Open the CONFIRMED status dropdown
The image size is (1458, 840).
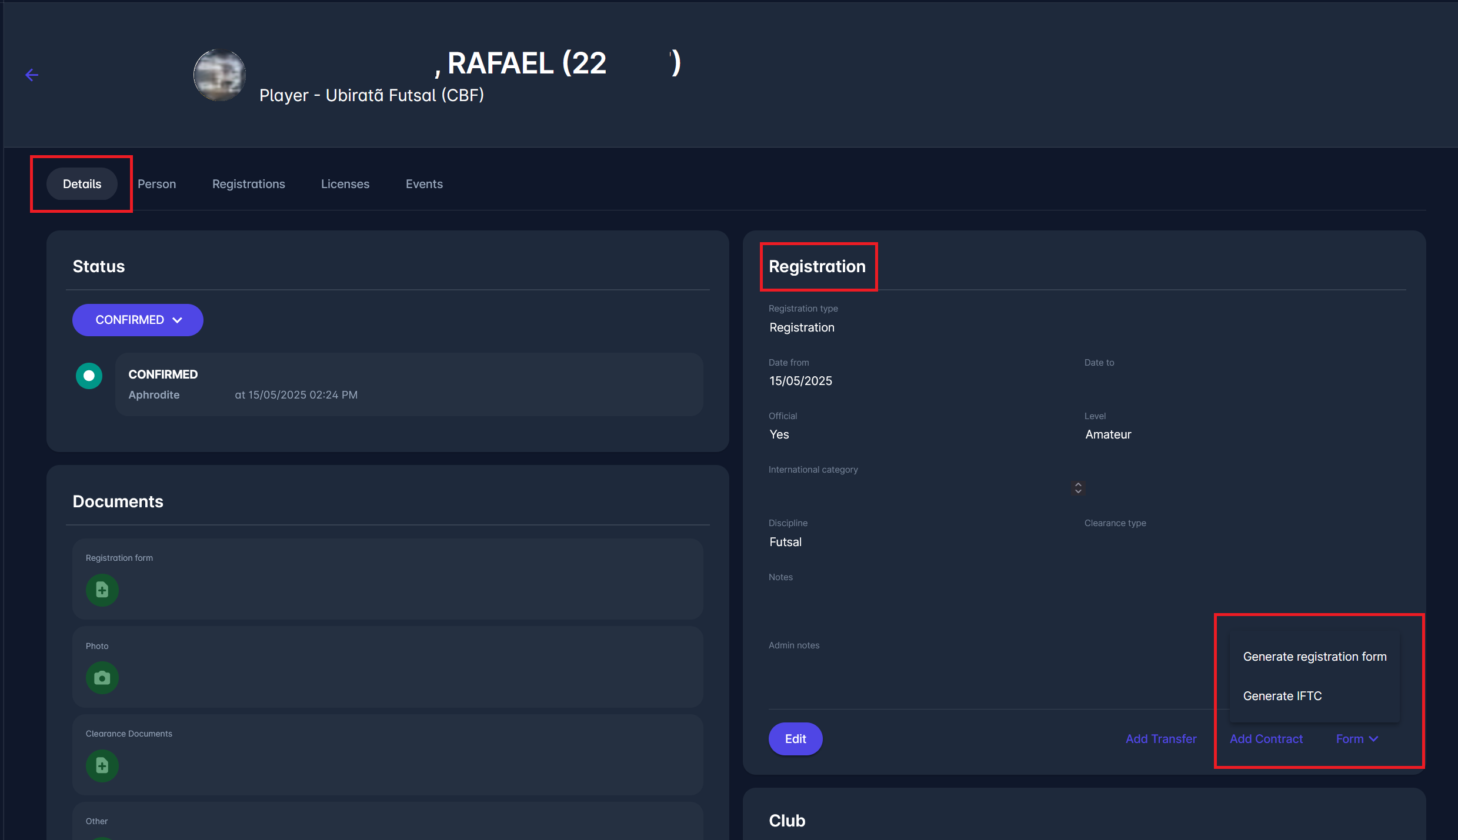click(x=138, y=320)
